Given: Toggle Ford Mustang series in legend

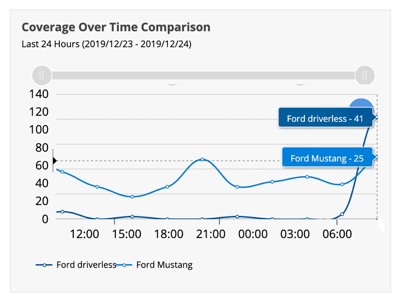Looking at the screenshot, I should 164,265.
